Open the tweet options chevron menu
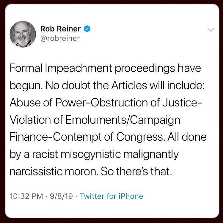This screenshot has height=223, width=223. (x=211, y=29)
